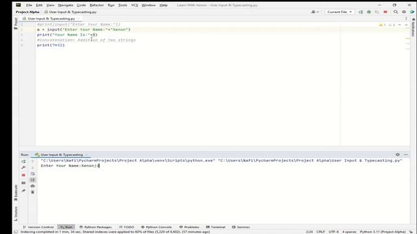Open the Current File run configuration dropdown
417x234 pixels.
pyautogui.click(x=339, y=12)
